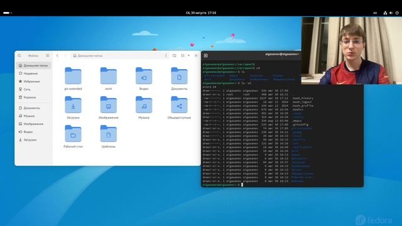Open view options dropdown arrow in Files
Image resolution: width=402 pixels, height=226 pixels.
pos(188,56)
